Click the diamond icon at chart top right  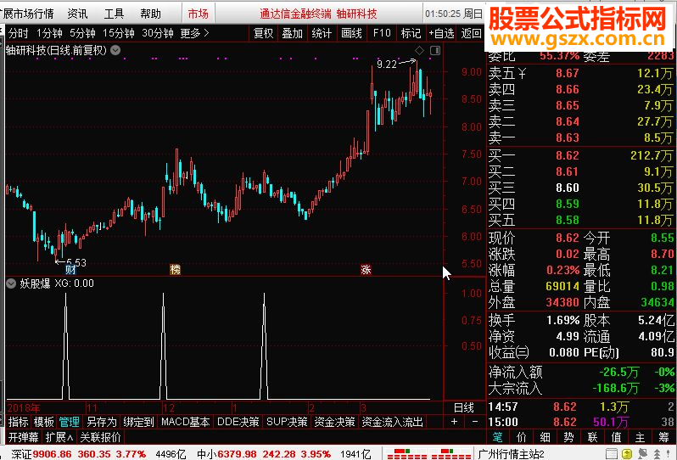click(419, 51)
